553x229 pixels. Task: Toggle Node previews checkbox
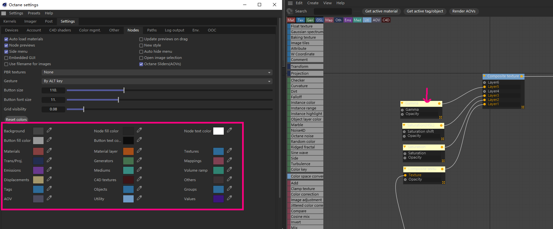[x=6, y=46]
